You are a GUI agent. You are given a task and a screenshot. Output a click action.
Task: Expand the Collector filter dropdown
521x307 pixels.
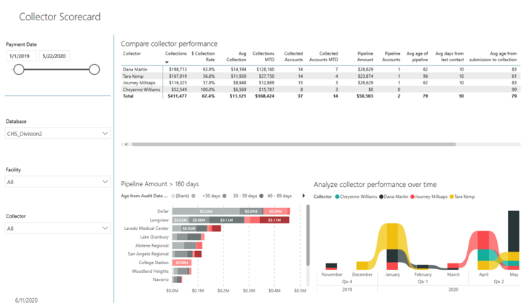pos(57,228)
